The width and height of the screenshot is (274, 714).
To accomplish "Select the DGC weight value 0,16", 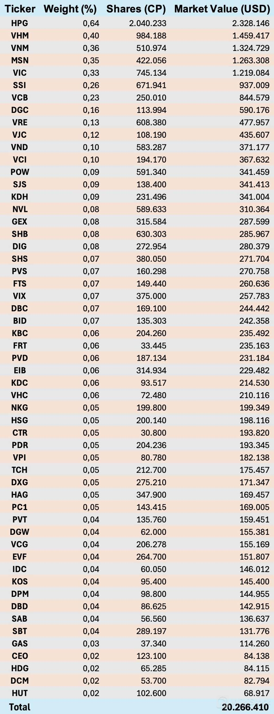I will (x=91, y=110).
